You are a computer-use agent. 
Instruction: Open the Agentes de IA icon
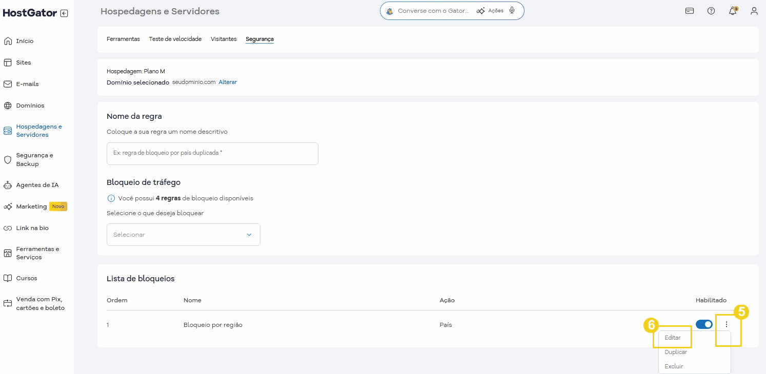point(7,185)
